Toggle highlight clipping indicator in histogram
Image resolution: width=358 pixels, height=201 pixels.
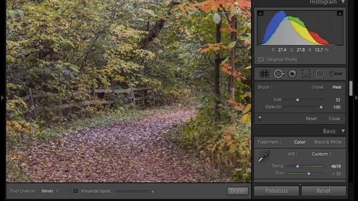pyautogui.click(x=340, y=13)
